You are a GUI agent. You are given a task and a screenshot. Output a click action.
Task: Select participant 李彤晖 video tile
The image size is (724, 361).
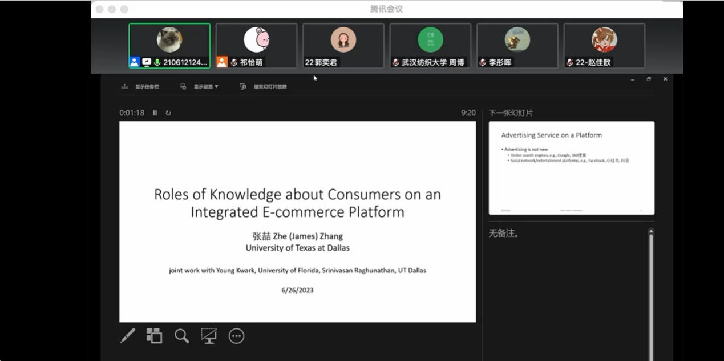coord(517,46)
